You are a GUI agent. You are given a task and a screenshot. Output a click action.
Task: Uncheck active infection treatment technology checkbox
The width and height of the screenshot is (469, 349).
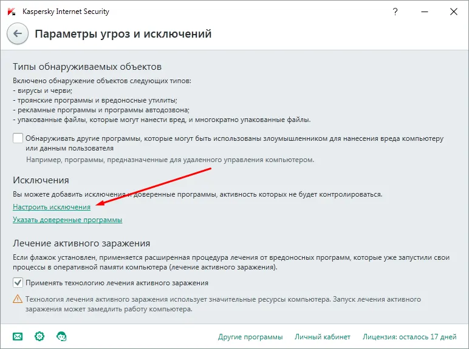coord(18,282)
